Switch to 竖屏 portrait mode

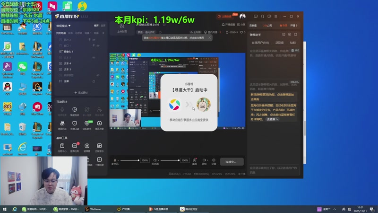(x=103, y=26)
